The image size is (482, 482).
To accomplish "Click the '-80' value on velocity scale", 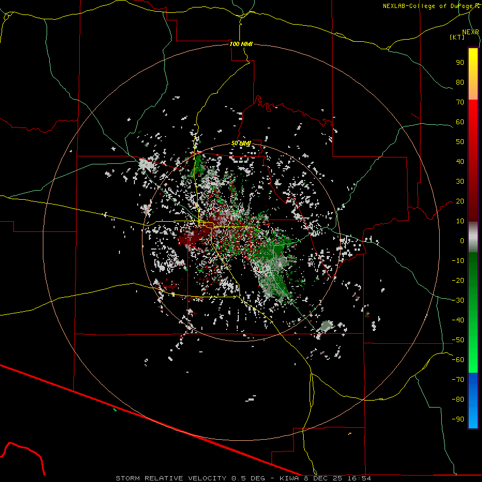I will (x=458, y=400).
